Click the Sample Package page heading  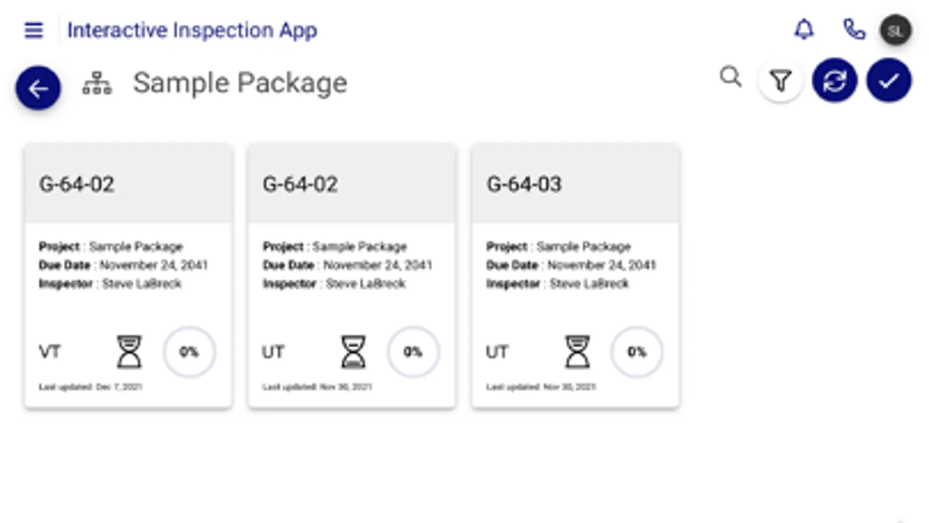[x=240, y=83]
